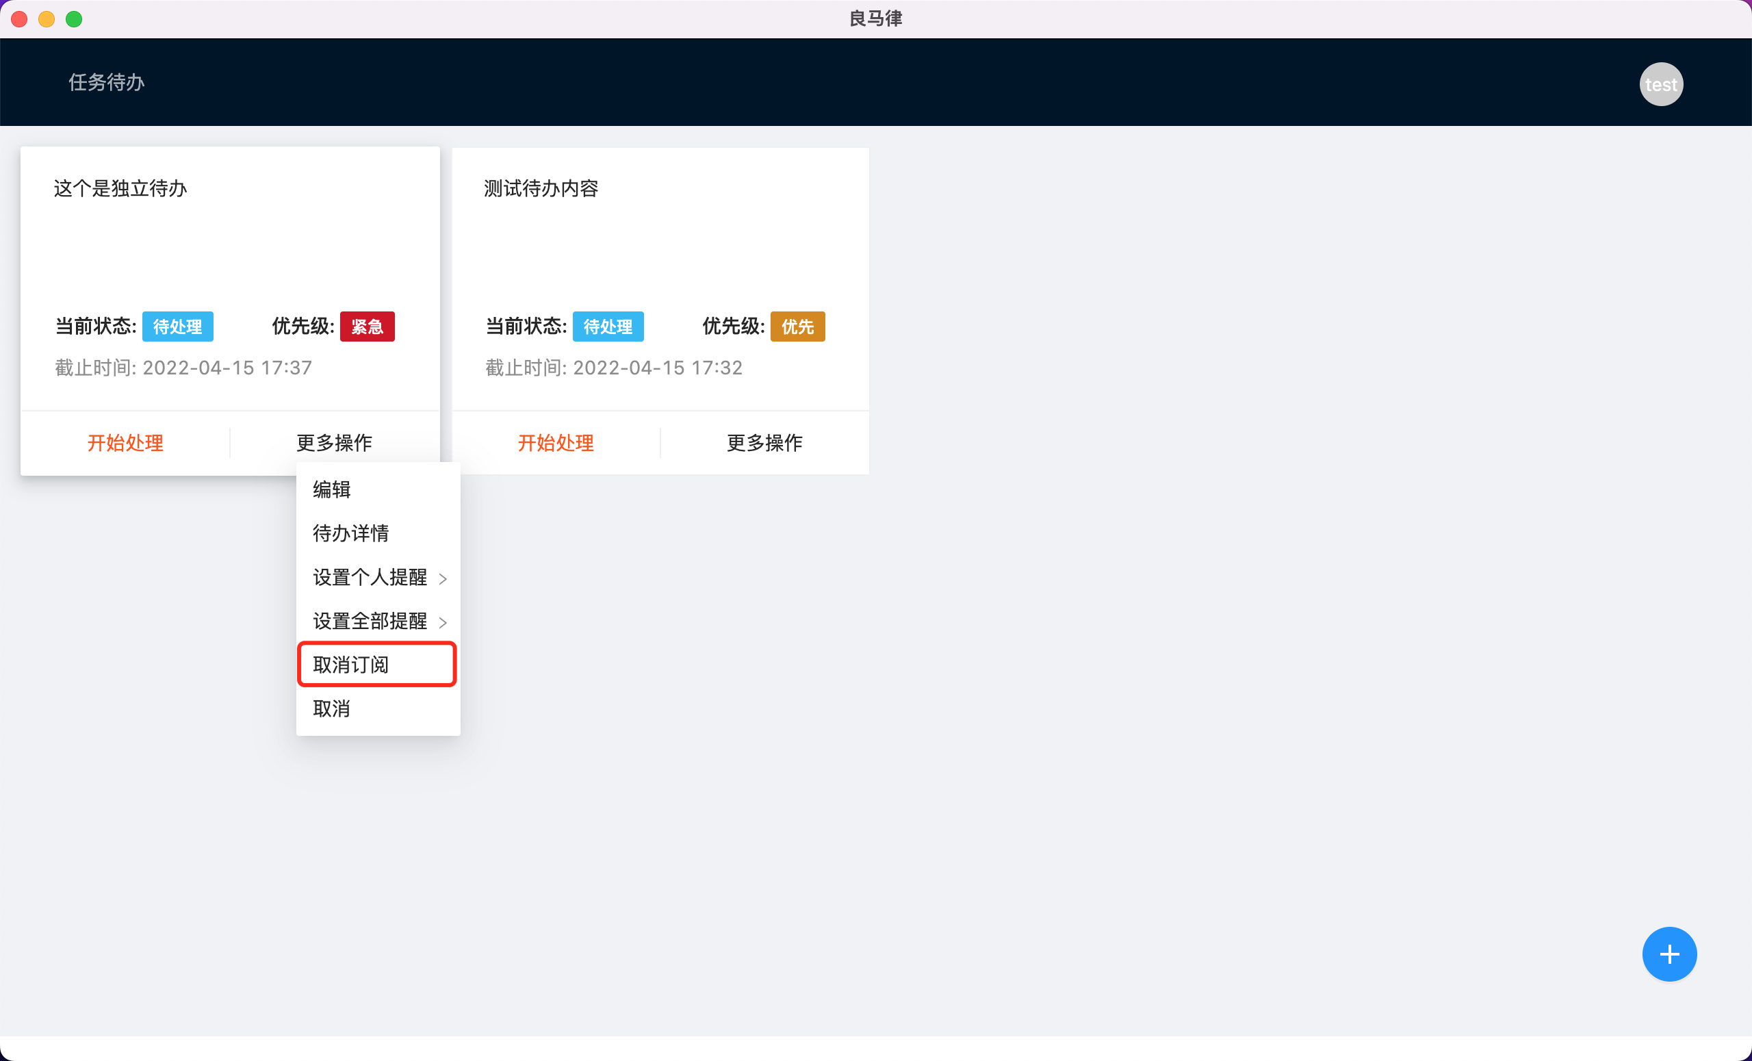Click 取消 menu entry
The height and width of the screenshot is (1061, 1752).
332,708
